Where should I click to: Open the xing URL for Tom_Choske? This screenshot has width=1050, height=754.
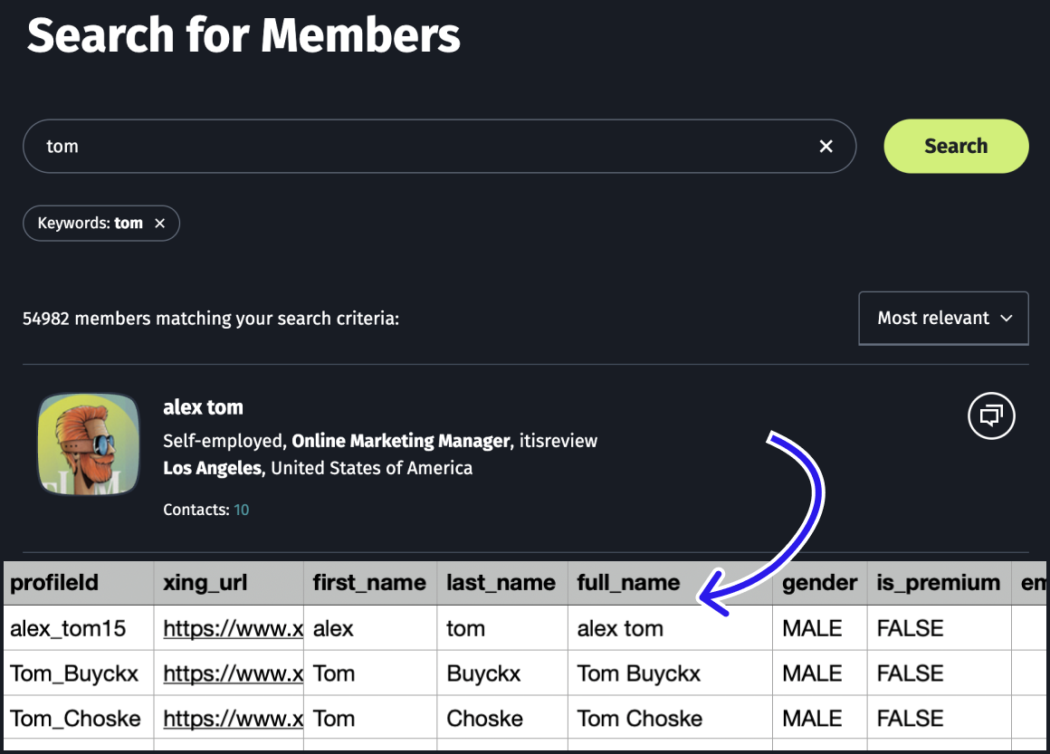coord(233,719)
